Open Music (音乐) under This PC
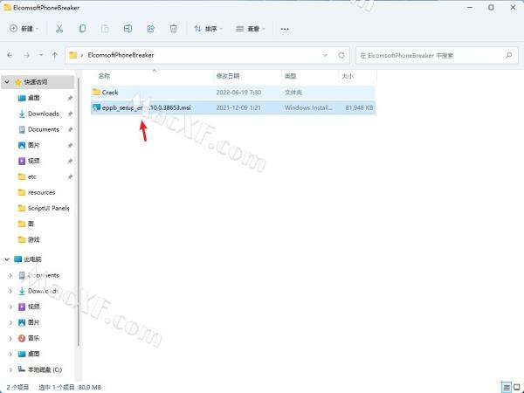The width and height of the screenshot is (524, 393). (33, 338)
